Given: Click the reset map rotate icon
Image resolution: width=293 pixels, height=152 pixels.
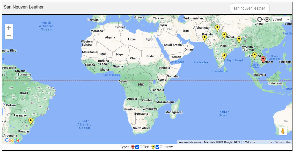Looking at the screenshot, I should (x=260, y=20).
